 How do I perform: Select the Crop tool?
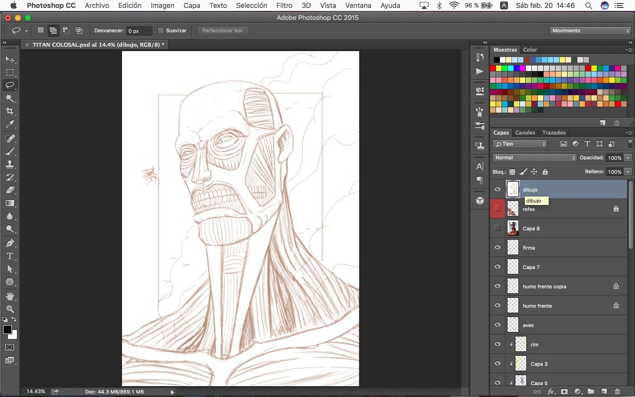pyautogui.click(x=10, y=111)
